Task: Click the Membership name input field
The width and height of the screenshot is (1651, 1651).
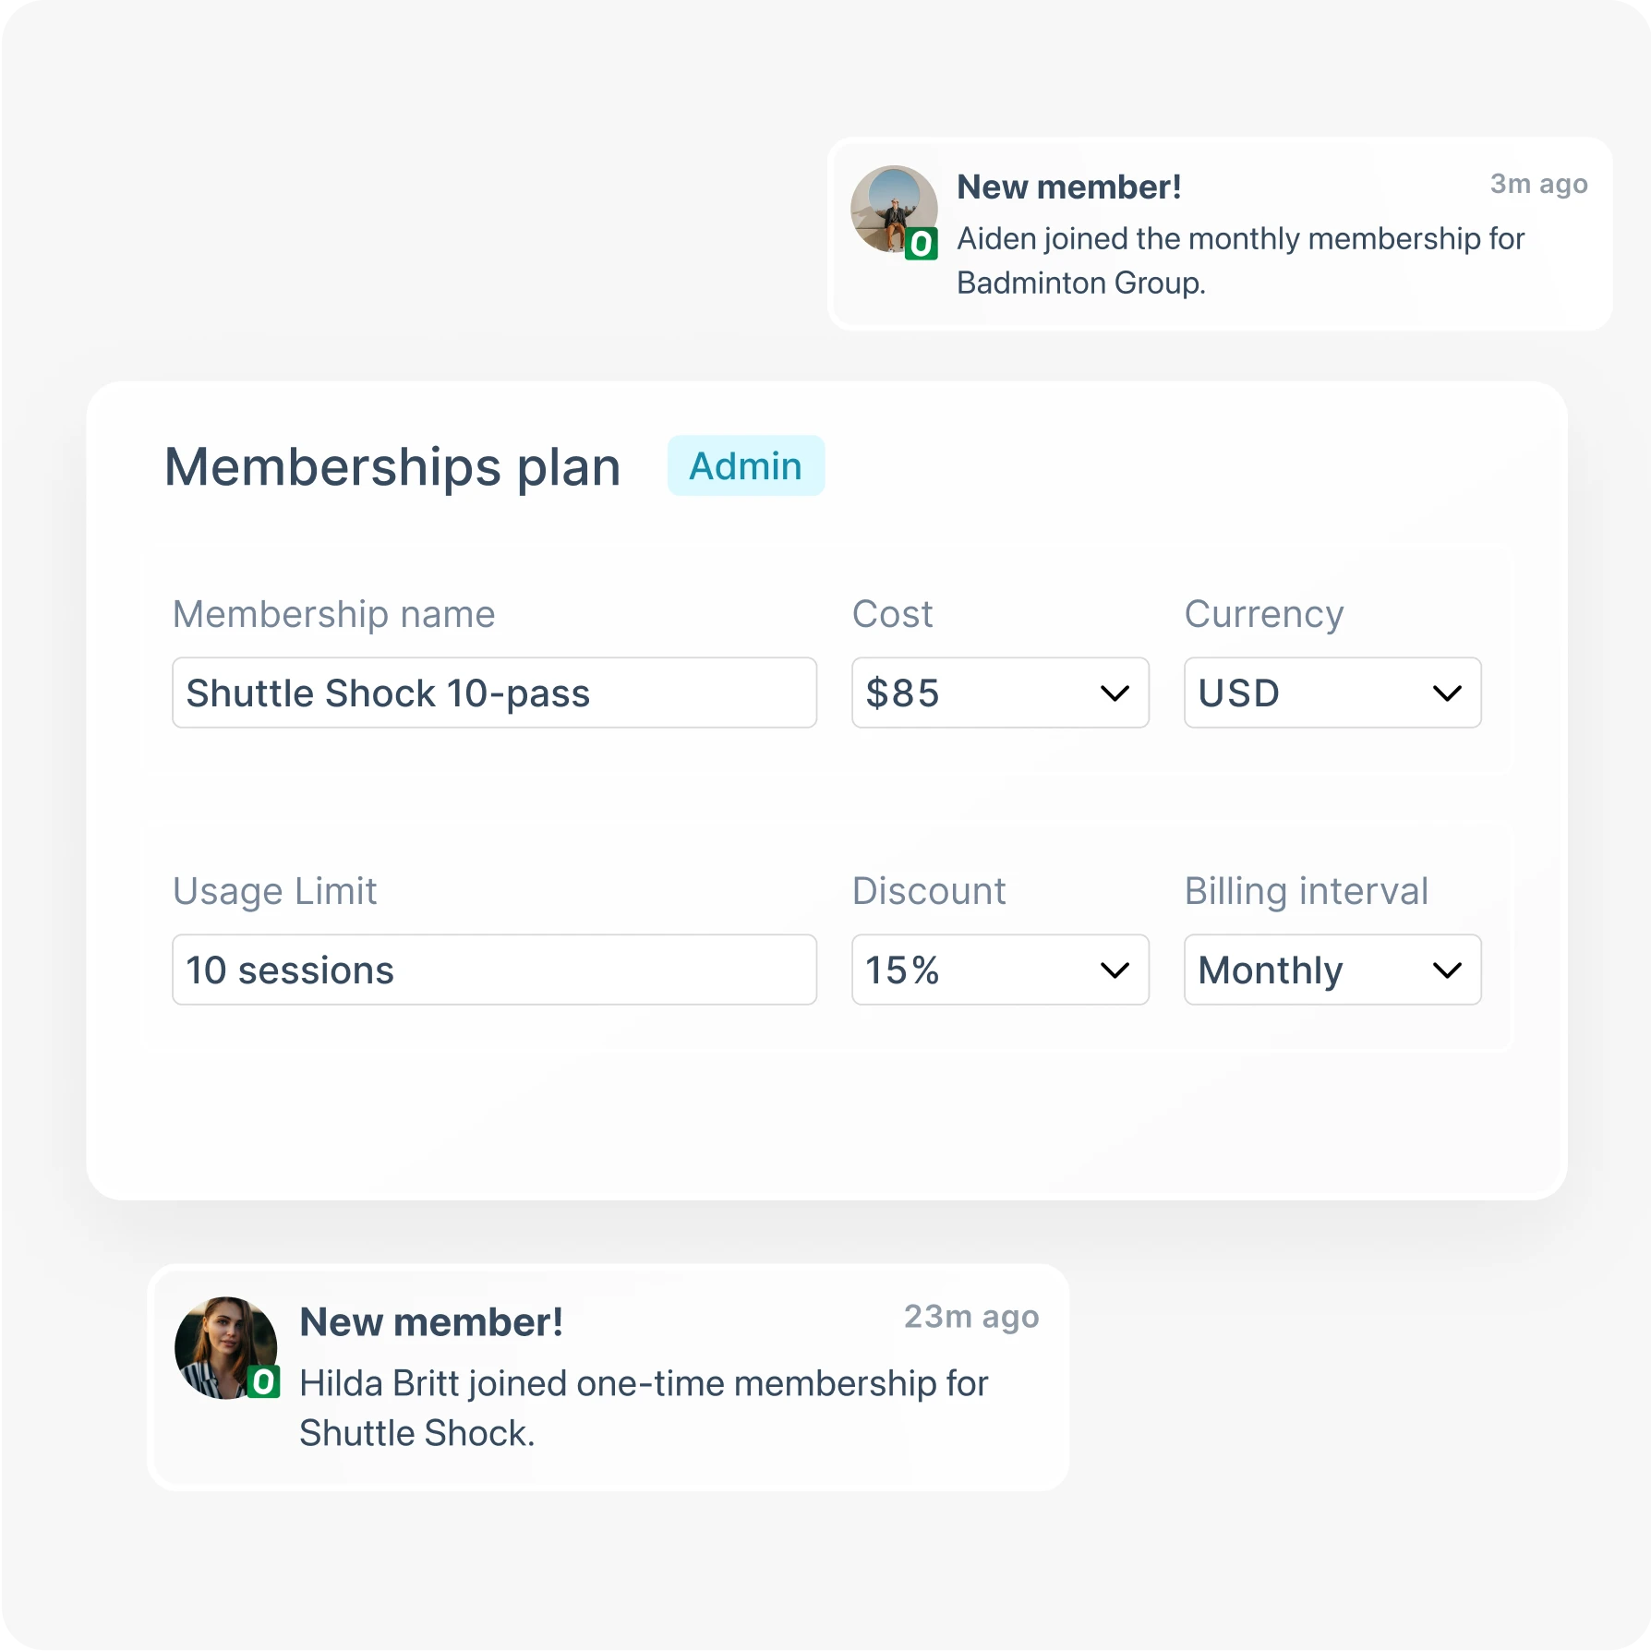Action: pyautogui.click(x=494, y=693)
